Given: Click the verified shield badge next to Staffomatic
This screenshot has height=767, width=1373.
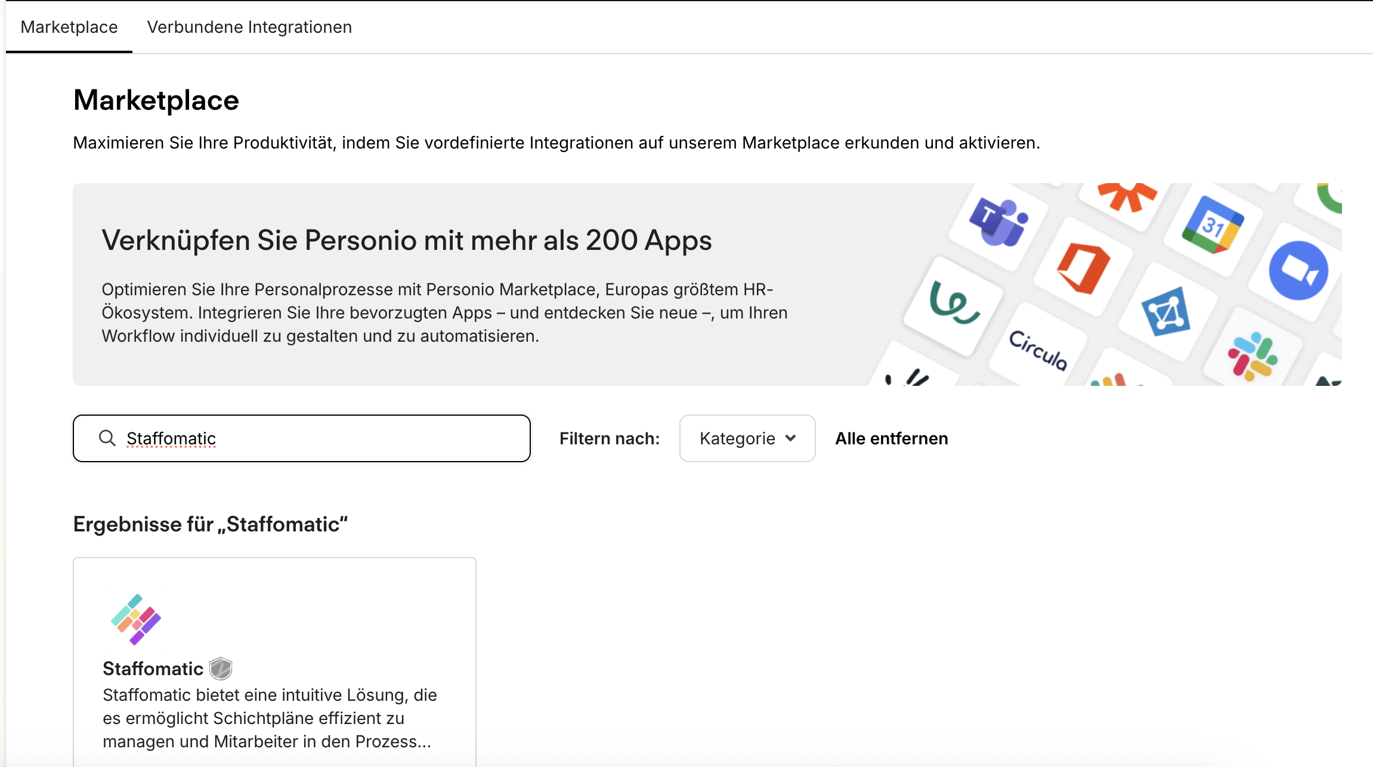Looking at the screenshot, I should (221, 669).
